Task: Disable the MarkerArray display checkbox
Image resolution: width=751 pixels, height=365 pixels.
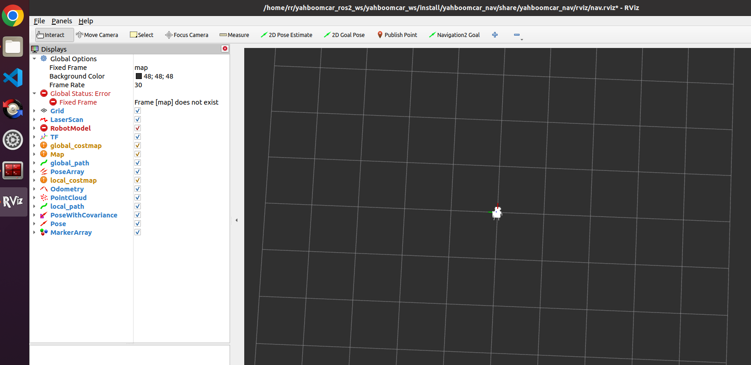Action: coord(138,233)
